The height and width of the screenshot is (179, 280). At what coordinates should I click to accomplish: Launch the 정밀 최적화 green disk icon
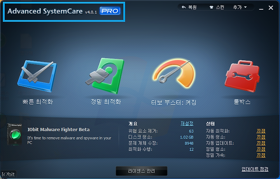(x=105, y=76)
